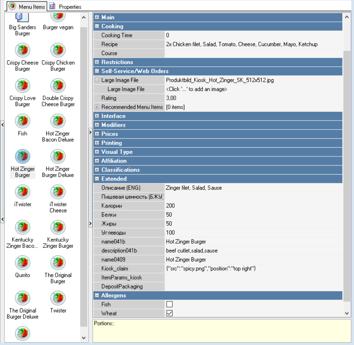Expand the Main section
The width and height of the screenshot is (354, 345).
(97, 17)
